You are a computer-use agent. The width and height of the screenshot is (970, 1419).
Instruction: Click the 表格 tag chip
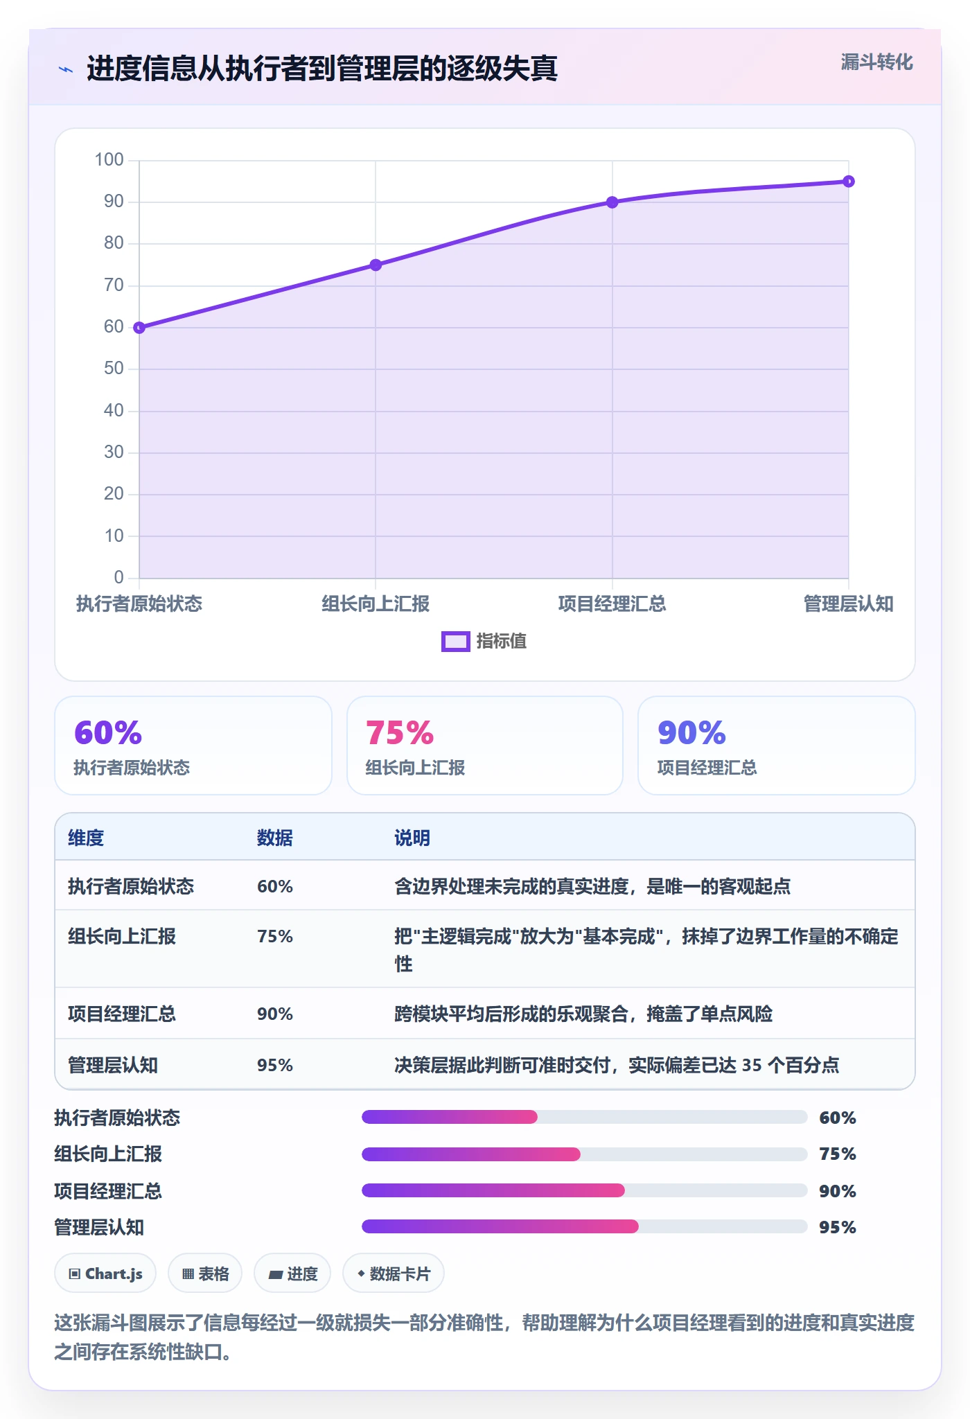coord(205,1273)
